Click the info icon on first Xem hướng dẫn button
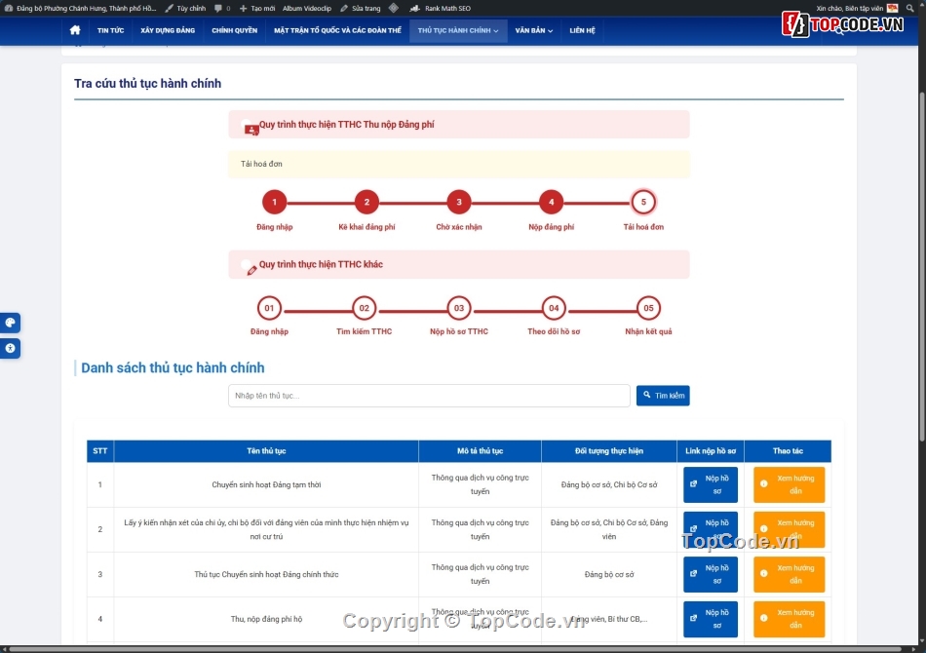This screenshot has width=926, height=653. click(x=763, y=483)
